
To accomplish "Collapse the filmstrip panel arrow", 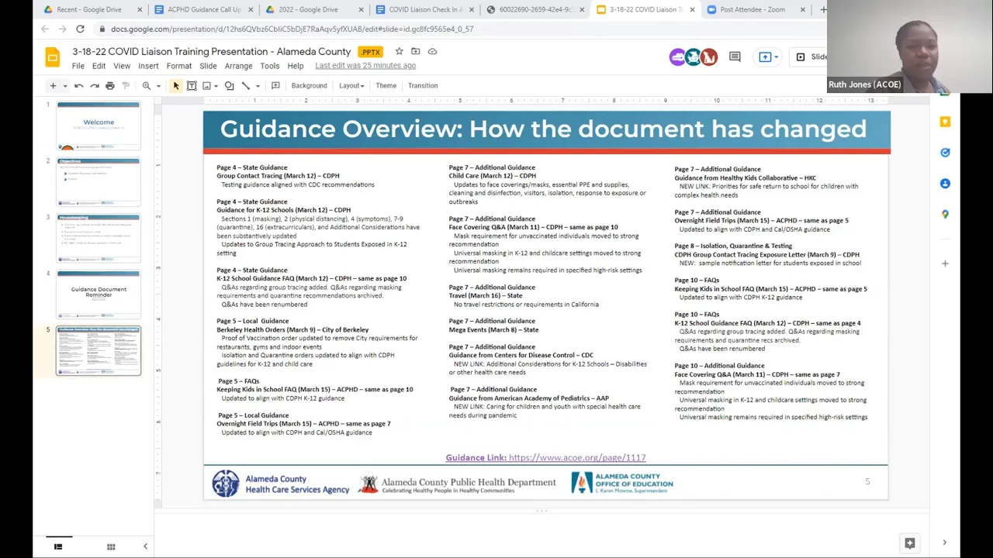I will 145,547.
